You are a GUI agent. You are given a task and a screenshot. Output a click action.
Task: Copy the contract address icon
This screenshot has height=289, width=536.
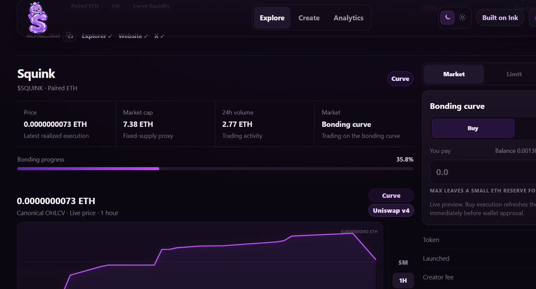69,35
